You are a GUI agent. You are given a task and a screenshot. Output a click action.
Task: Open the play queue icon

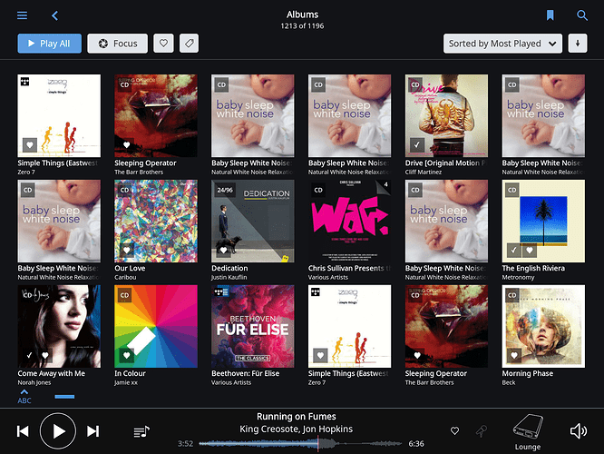[141, 431]
